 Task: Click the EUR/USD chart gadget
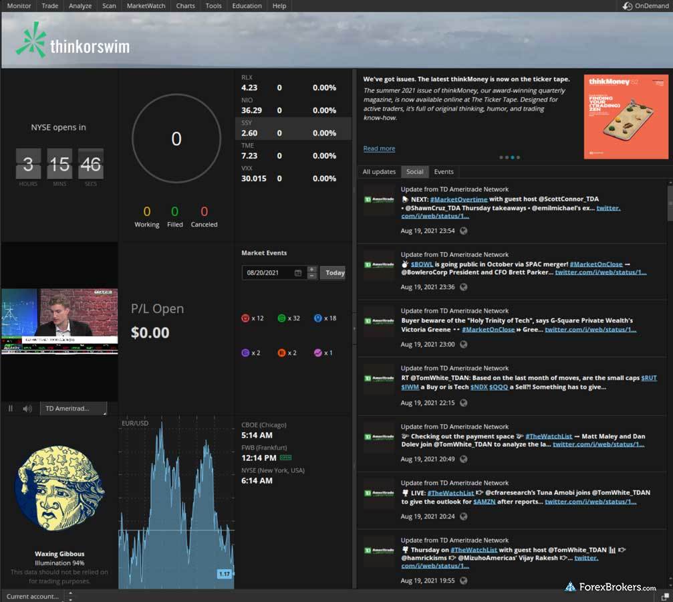[x=176, y=503]
